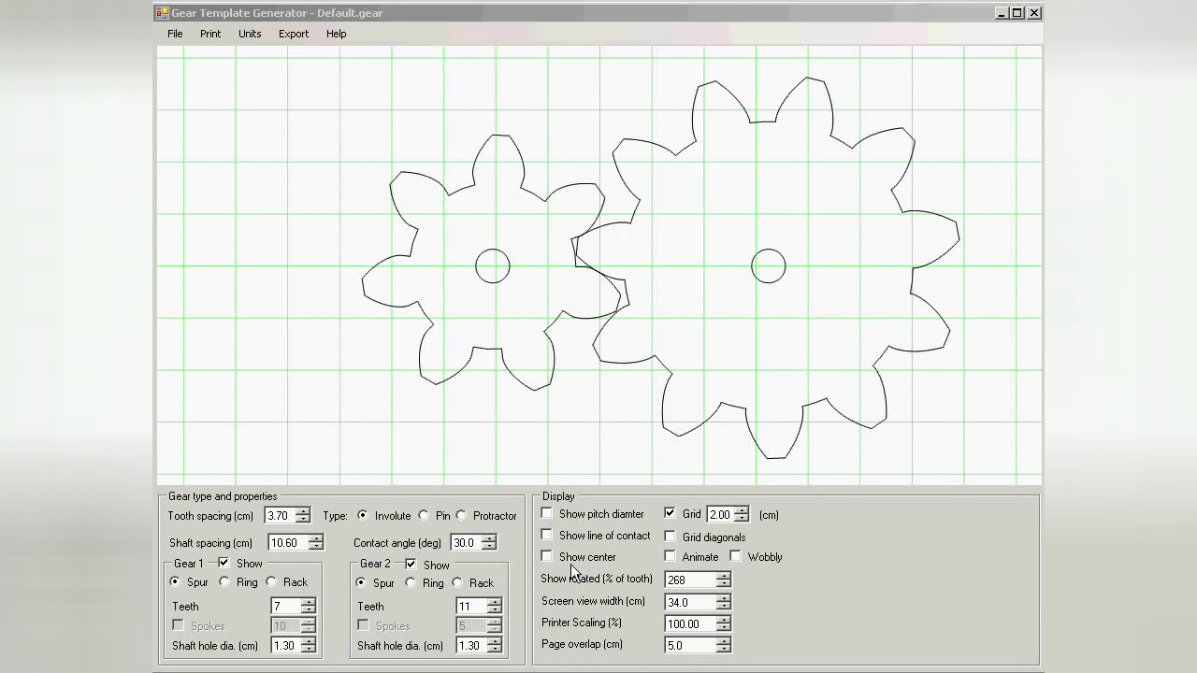Click the Shaft spacing value field
1197x673 pixels.
click(x=288, y=542)
